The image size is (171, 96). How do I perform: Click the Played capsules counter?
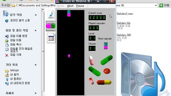click(94, 28)
